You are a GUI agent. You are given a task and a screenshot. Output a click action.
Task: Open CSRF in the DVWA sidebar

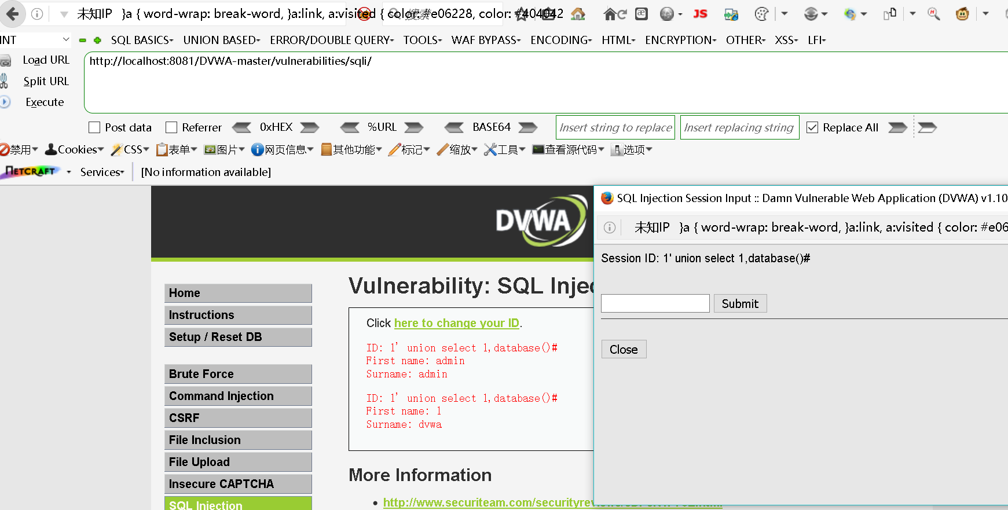(x=238, y=418)
